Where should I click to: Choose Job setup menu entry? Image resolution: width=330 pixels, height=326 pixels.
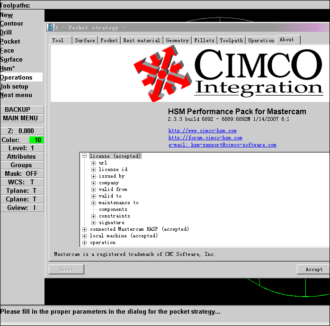[14, 87]
